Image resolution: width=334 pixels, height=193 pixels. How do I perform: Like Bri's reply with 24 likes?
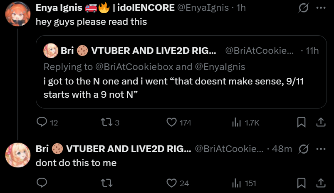(x=171, y=183)
